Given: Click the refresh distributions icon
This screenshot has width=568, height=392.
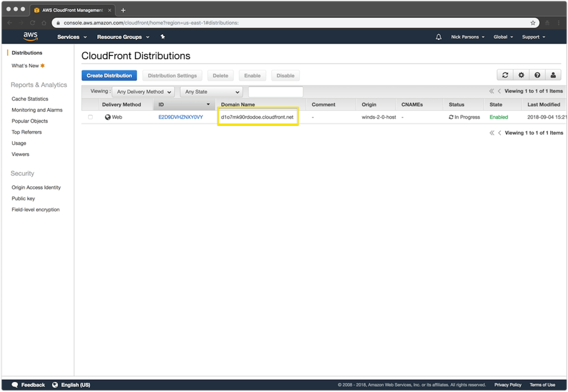Looking at the screenshot, I should pos(505,75).
